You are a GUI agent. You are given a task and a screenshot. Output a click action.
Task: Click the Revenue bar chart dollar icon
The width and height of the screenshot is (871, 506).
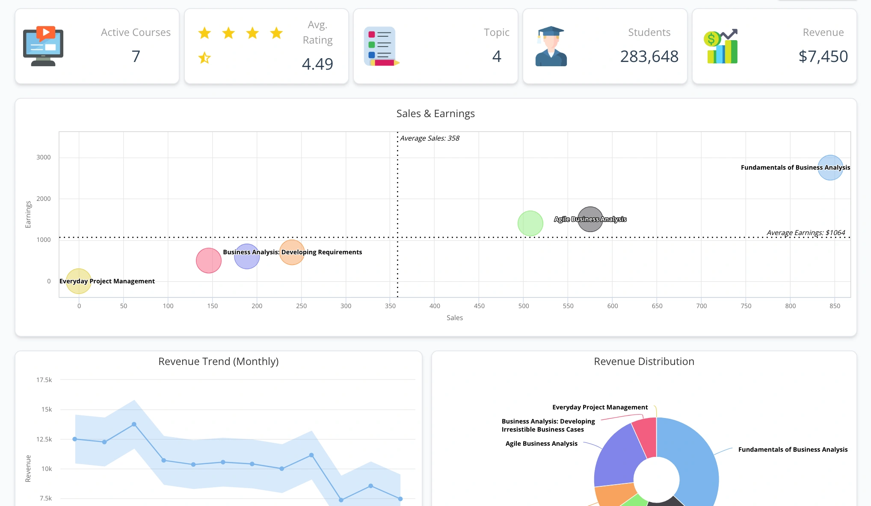click(x=722, y=47)
